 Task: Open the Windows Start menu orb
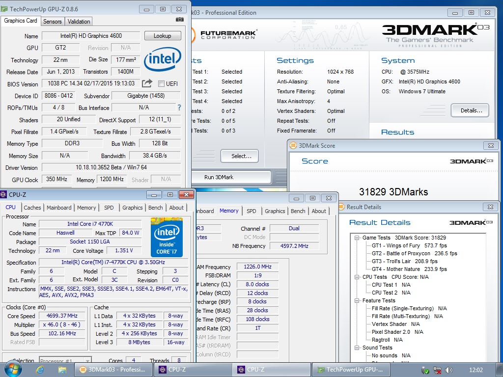tap(13, 369)
